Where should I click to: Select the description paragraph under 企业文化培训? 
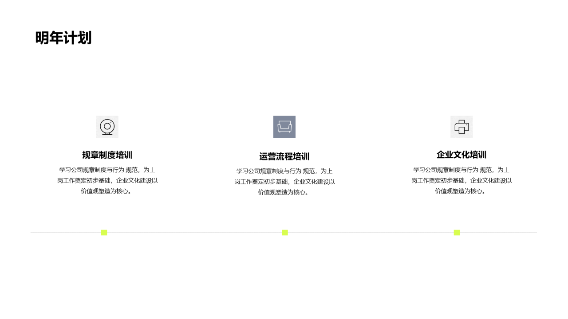(x=461, y=180)
